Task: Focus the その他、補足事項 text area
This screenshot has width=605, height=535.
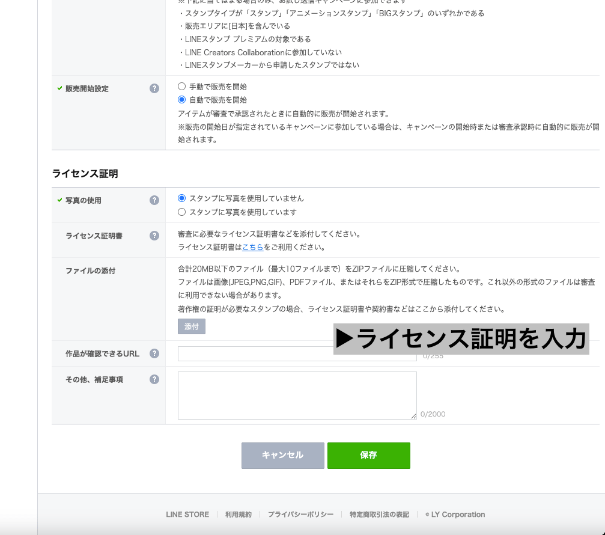Action: click(x=297, y=396)
